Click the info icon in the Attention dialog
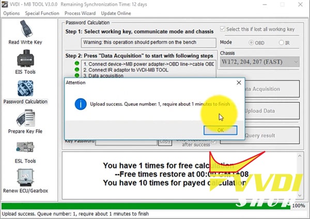The image size is (310, 219). pos(81,104)
